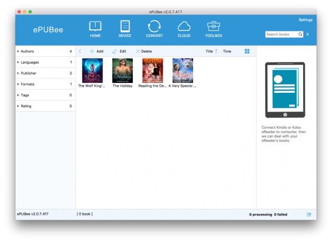332x242 pixels.
Task: Click the Languages count 1
Action: (71, 62)
